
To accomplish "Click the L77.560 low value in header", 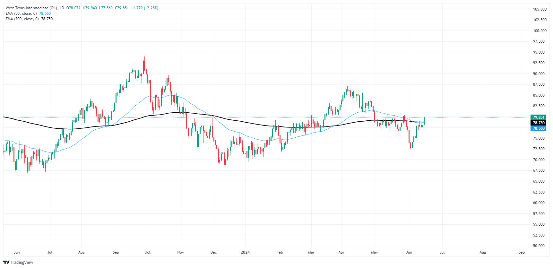I will [x=106, y=8].
